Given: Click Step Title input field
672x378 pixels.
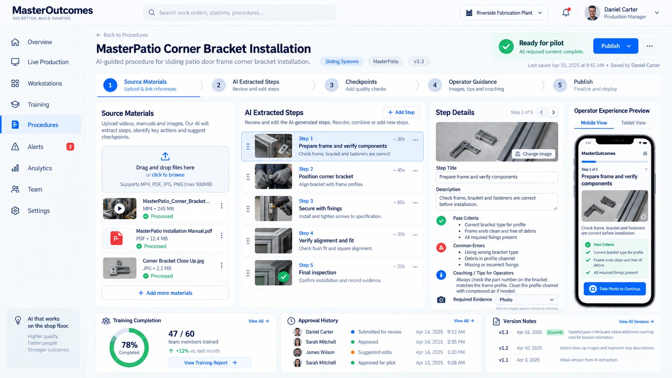Looking at the screenshot, I should (497, 177).
